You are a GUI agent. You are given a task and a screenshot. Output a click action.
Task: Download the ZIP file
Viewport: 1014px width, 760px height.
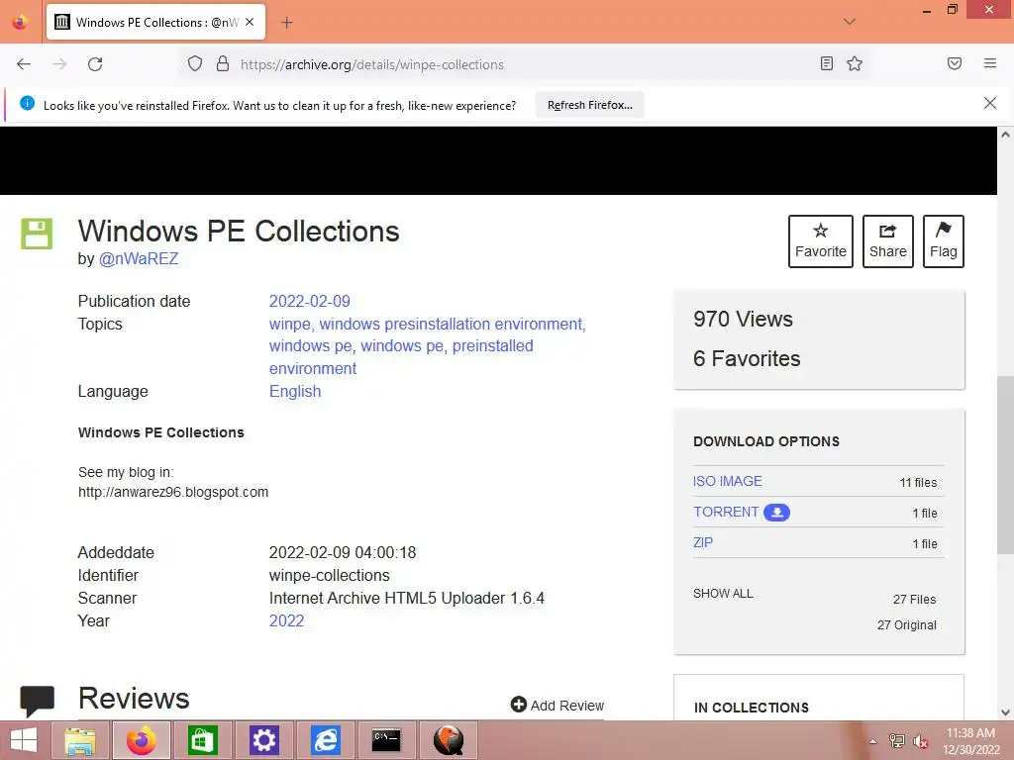(703, 542)
